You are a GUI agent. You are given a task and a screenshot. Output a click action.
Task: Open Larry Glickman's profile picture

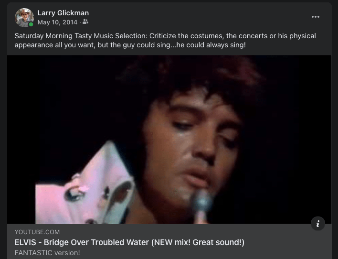[x=24, y=18]
